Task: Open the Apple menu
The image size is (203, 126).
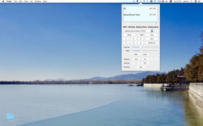Action: click(x=3, y=1)
